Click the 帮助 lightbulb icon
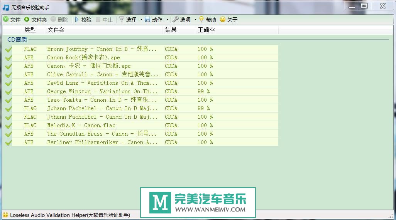 tap(201, 19)
